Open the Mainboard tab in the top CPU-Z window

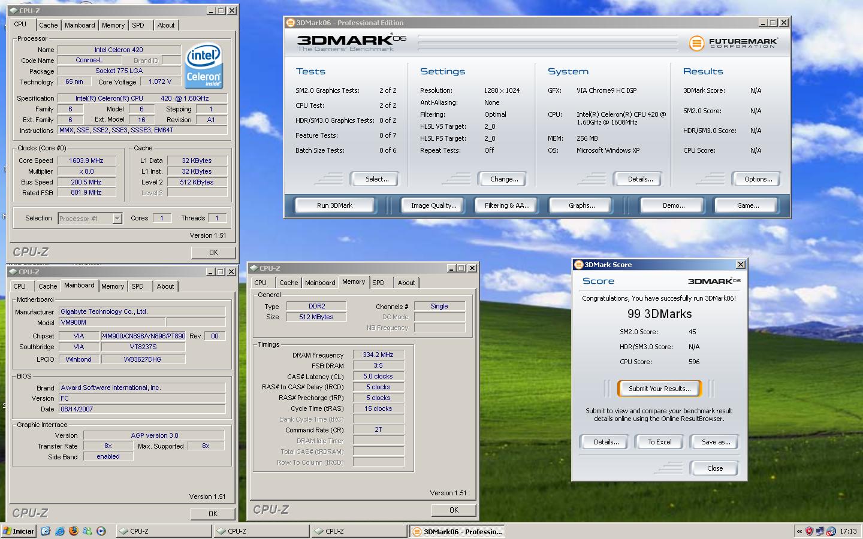coord(80,25)
